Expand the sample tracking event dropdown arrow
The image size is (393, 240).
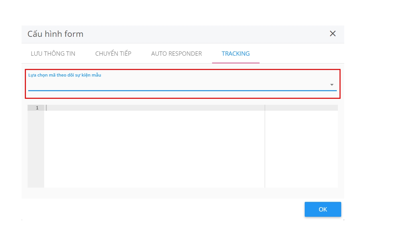[x=332, y=85]
